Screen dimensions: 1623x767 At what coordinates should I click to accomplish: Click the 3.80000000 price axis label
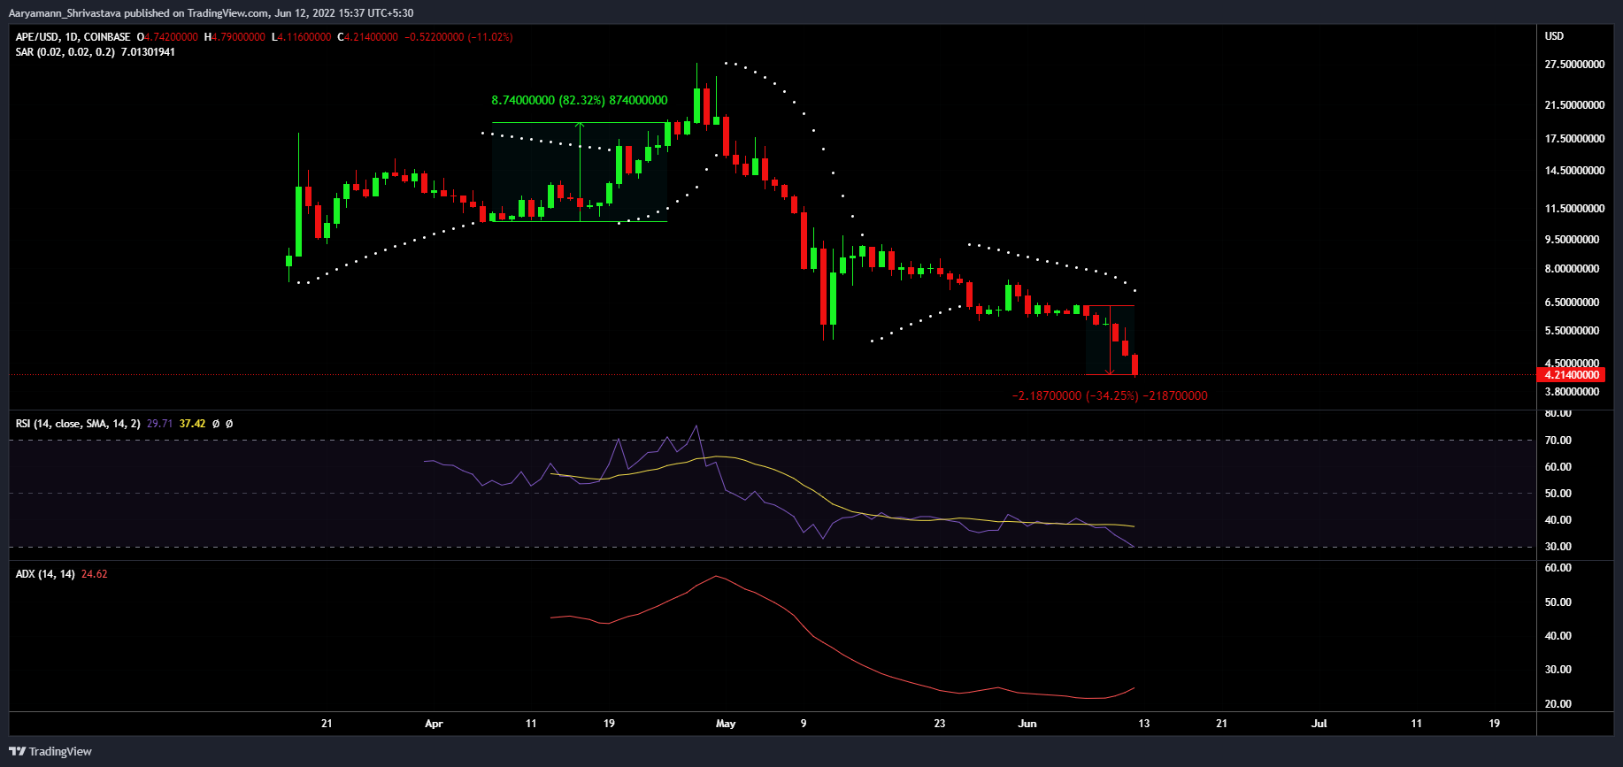coord(1572,392)
